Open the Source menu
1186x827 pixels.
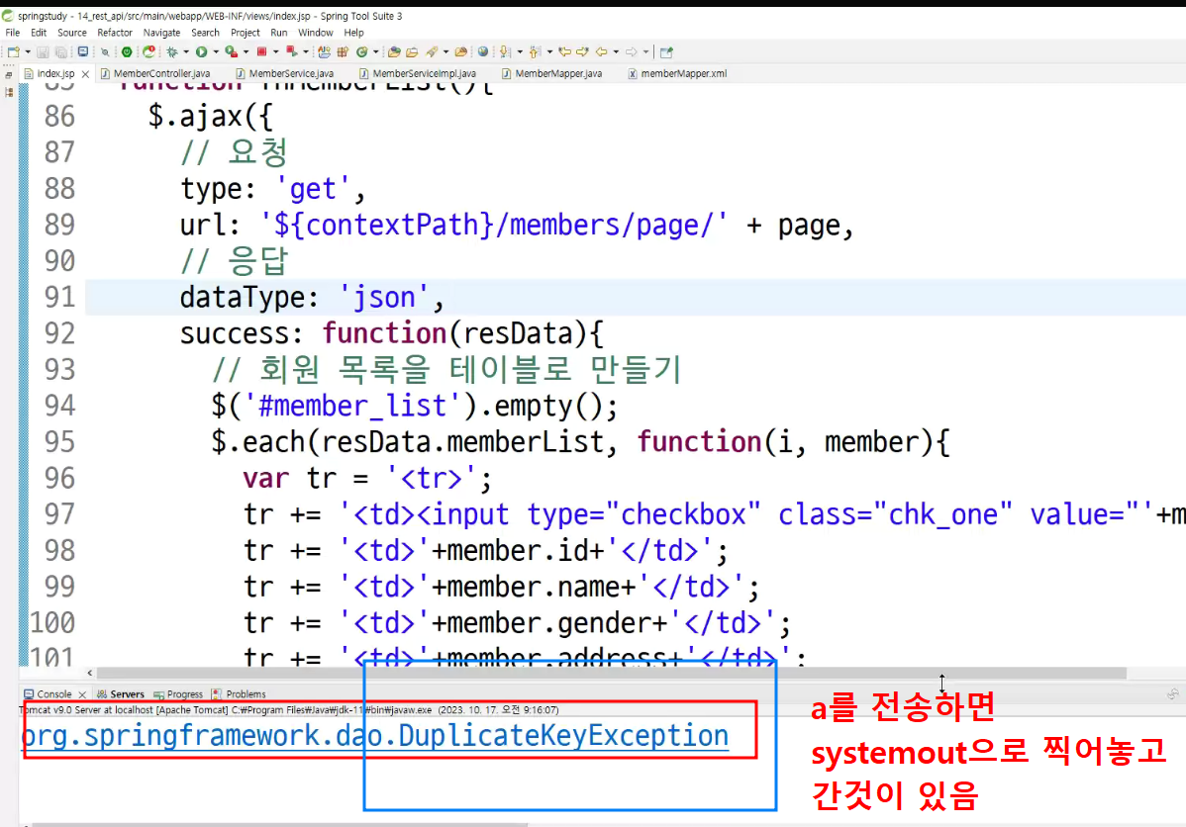(x=72, y=33)
